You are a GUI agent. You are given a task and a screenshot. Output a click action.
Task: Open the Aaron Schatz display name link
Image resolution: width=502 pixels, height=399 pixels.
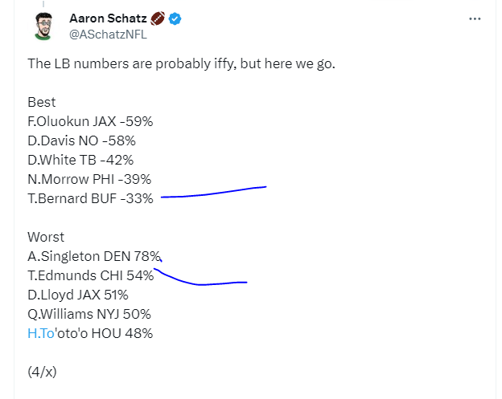click(x=108, y=18)
